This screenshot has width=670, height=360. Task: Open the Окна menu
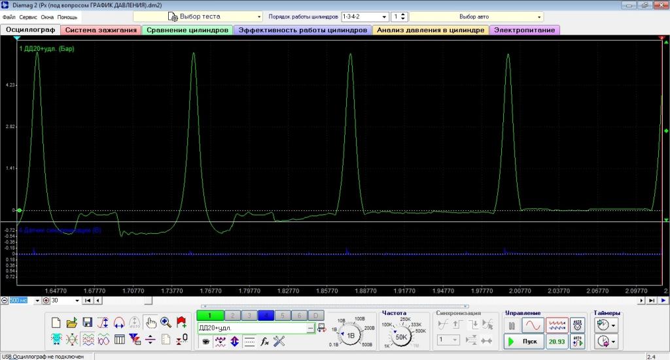[47, 17]
